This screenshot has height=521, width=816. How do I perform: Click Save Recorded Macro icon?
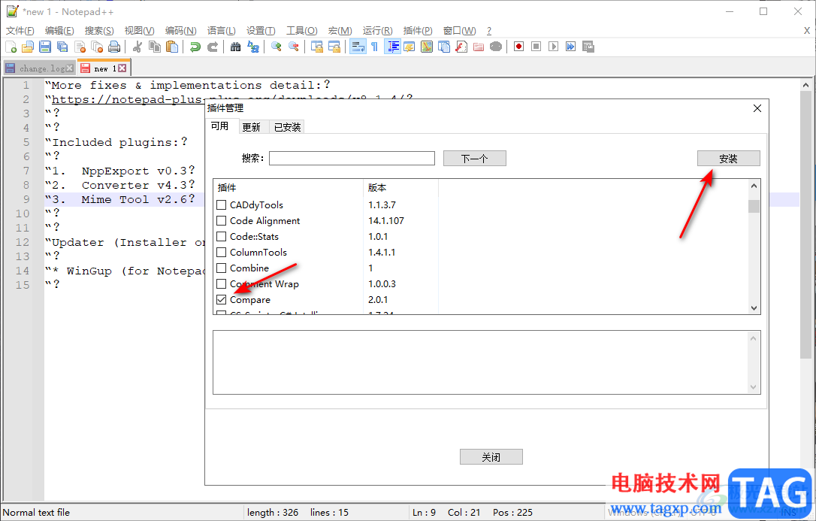(x=588, y=47)
